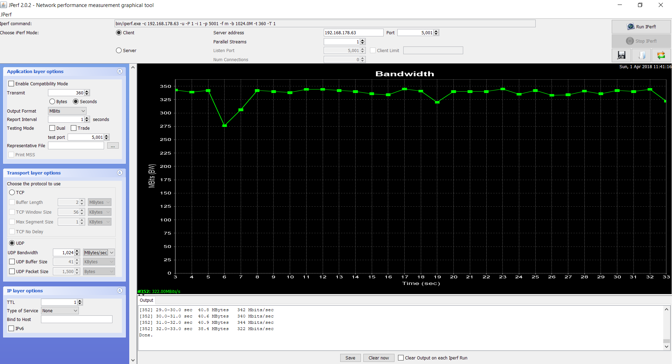Click the output pane scroll up arrow
Screen dimensions: 672x364
[666, 309]
